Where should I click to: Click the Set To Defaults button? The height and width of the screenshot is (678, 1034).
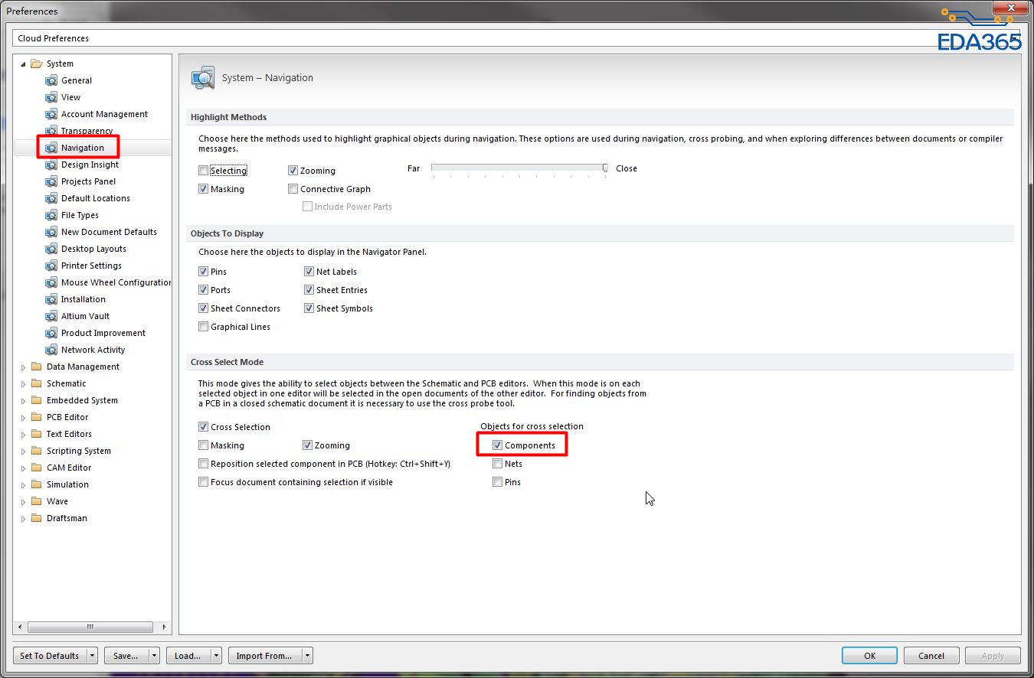[50, 656]
